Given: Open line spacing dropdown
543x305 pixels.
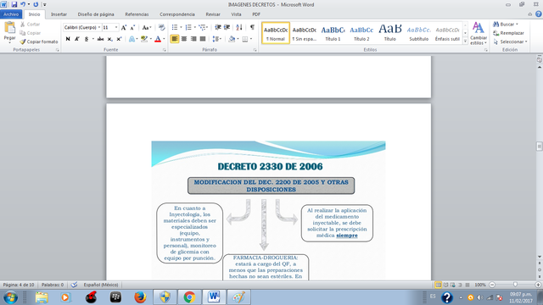Looking at the screenshot, I should click(217, 39).
